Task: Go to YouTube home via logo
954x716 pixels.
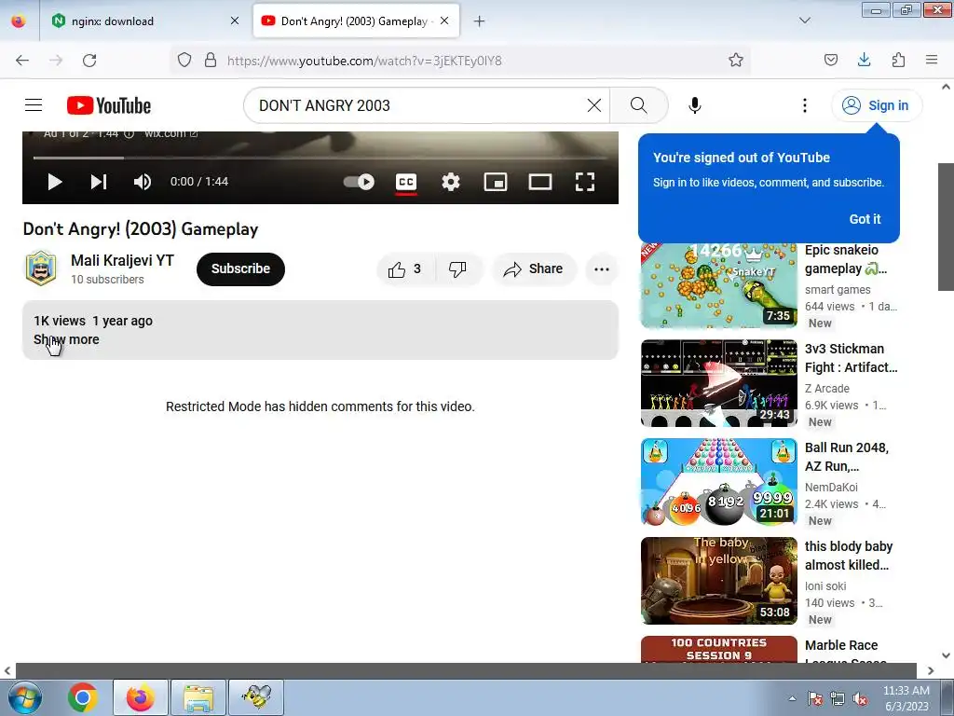Action: click(109, 105)
